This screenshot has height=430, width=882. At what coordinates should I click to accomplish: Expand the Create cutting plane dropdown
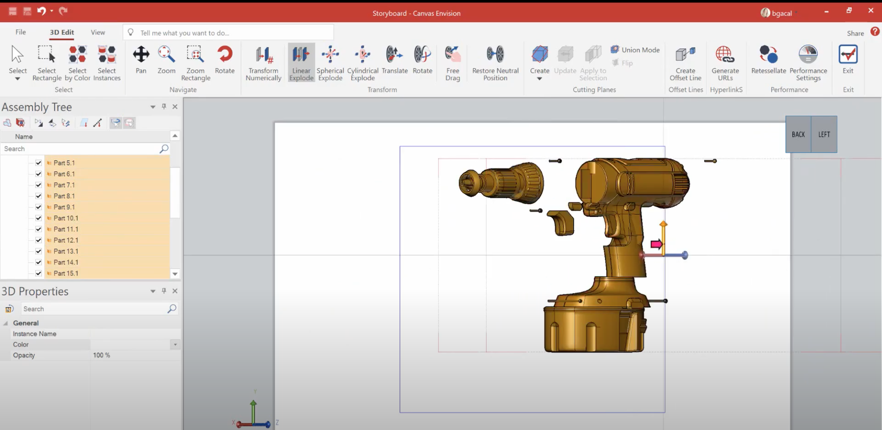pyautogui.click(x=539, y=79)
